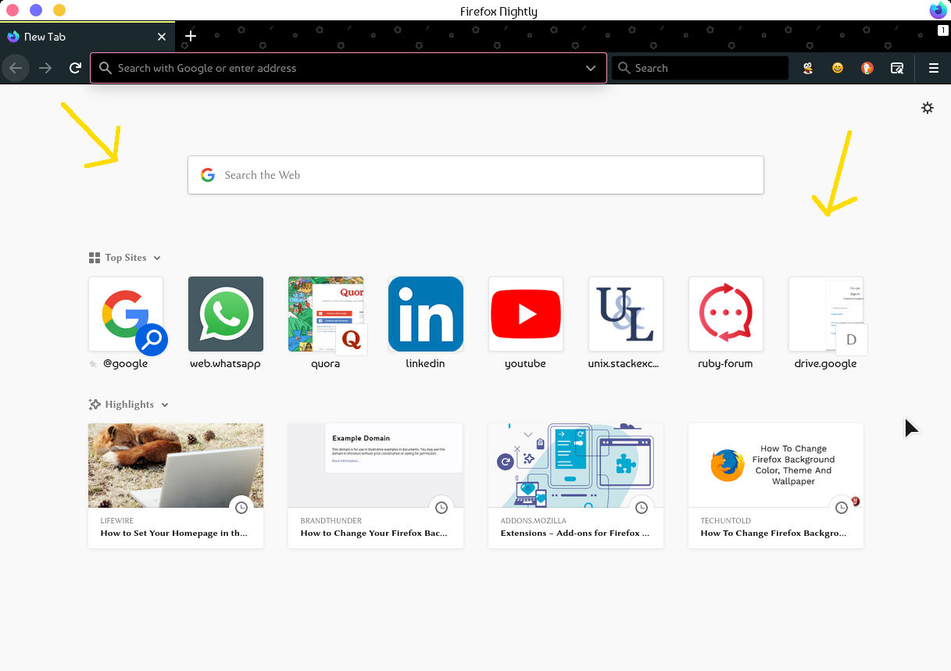The width and height of the screenshot is (951, 671).
Task: Open the linkedin top site tile
Action: (426, 314)
